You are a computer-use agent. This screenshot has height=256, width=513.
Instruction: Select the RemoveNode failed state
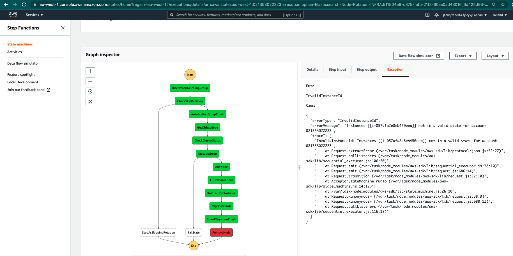point(221,232)
